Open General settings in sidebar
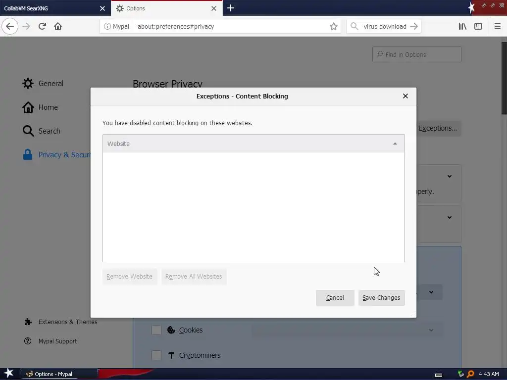507x380 pixels. [43, 83]
